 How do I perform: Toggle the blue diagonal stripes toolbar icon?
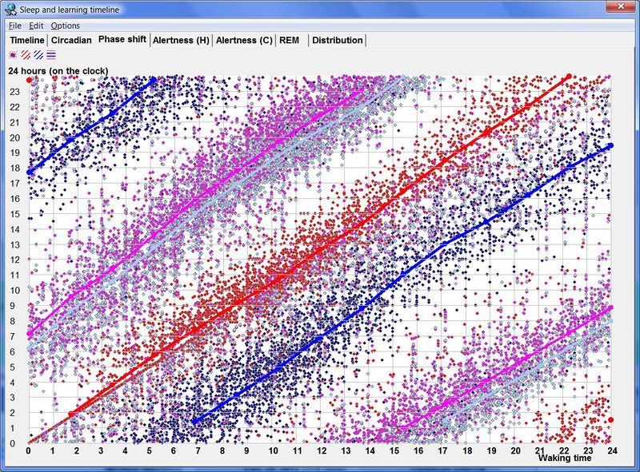pyautogui.click(x=38, y=55)
